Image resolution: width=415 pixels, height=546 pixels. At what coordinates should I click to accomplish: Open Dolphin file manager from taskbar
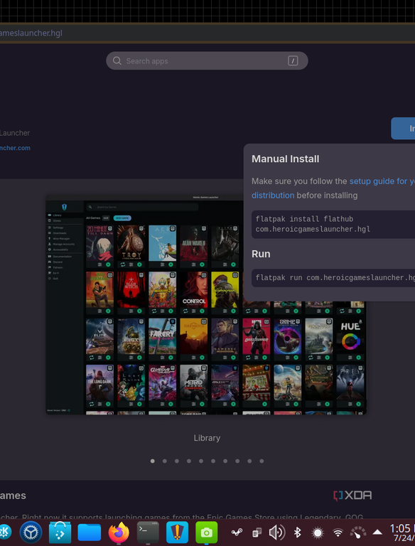click(x=90, y=532)
